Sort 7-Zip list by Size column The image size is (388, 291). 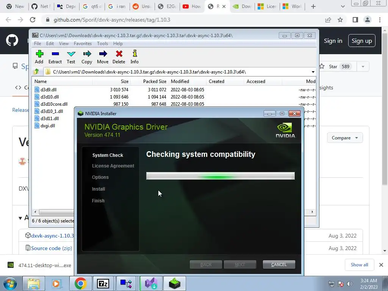click(x=111, y=81)
